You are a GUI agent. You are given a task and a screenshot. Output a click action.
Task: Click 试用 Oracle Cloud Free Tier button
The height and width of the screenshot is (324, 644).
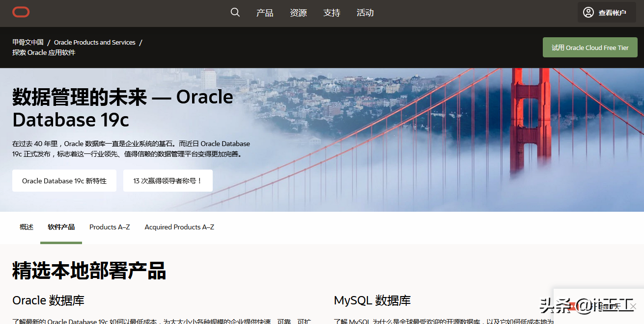click(590, 48)
